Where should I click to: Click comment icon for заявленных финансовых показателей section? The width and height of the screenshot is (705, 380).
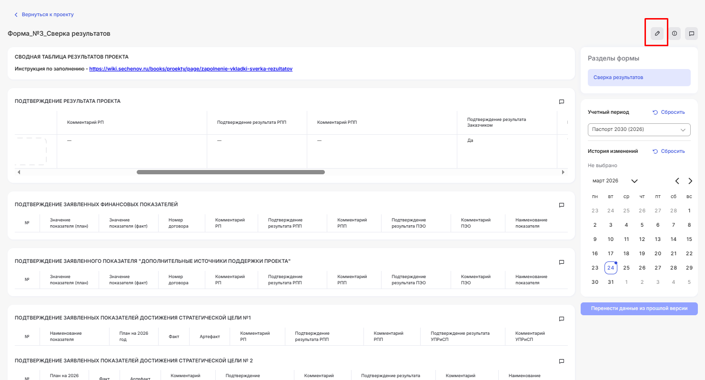(561, 205)
